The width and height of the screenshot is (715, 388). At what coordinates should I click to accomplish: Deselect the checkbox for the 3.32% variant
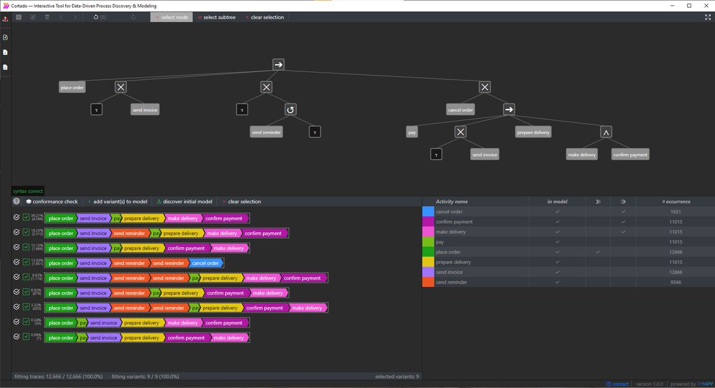pyautogui.click(x=26, y=308)
